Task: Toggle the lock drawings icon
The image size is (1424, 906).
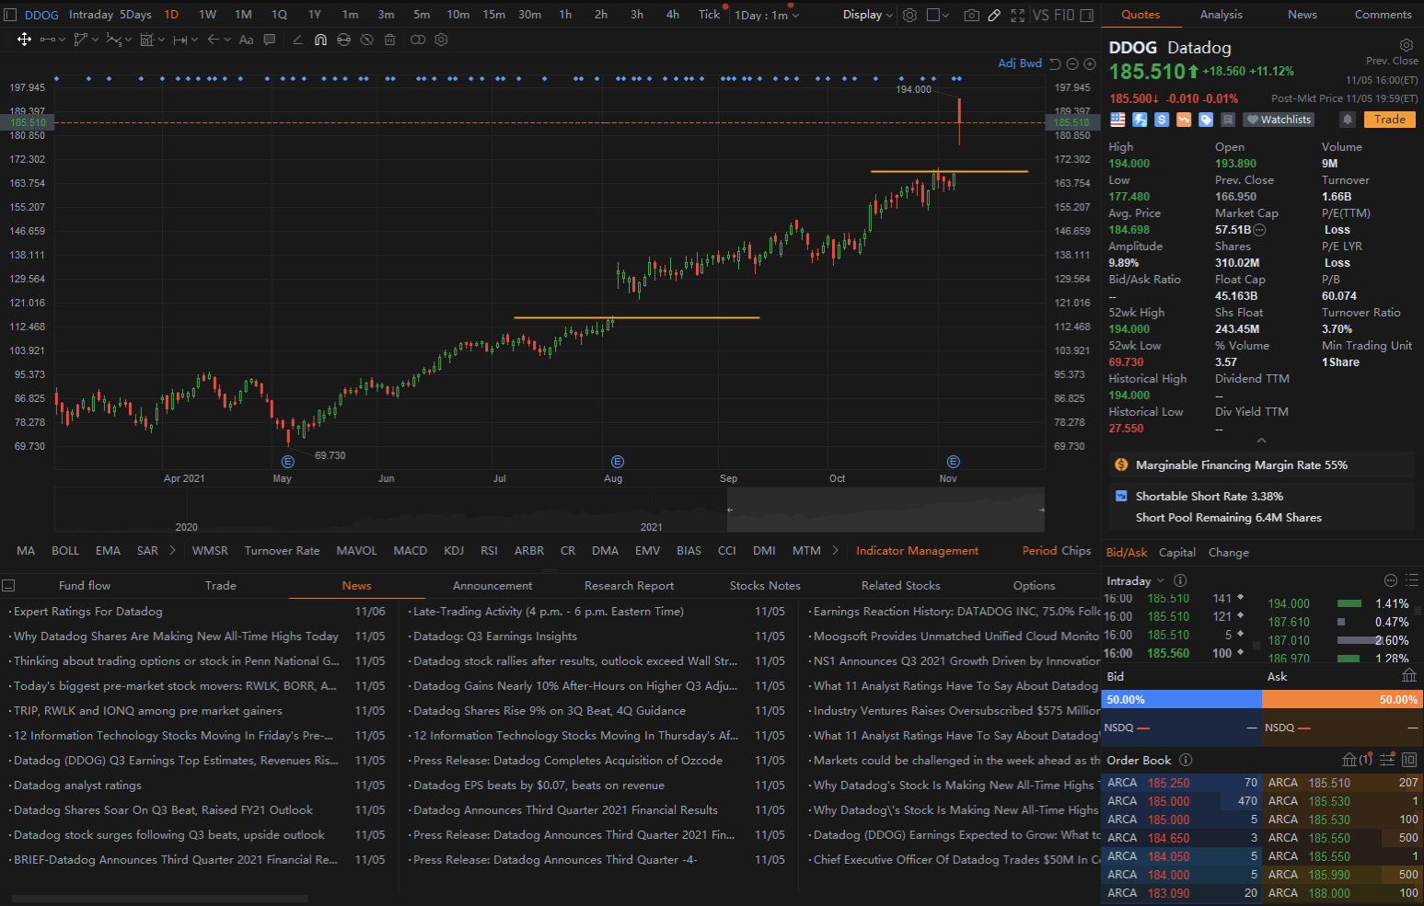Action: click(343, 40)
